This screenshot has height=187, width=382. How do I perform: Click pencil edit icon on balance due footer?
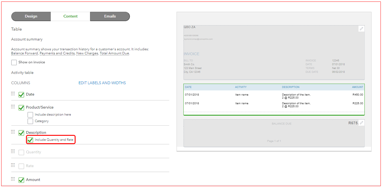point(361,123)
